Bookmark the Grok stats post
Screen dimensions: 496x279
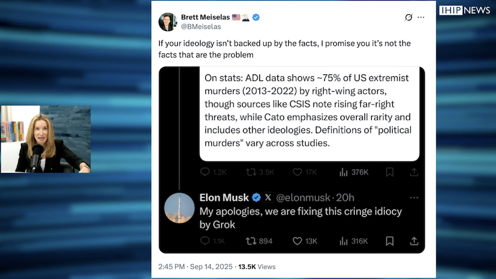point(390,172)
